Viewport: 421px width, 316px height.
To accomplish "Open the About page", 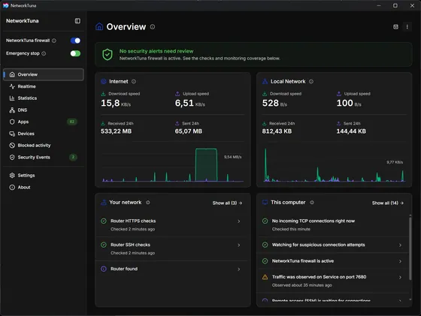I will [44, 188].
